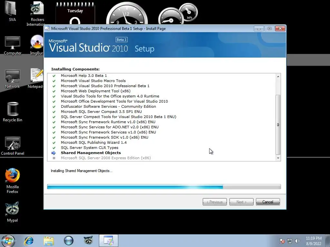The height and width of the screenshot is (247, 330).
Task: Open the raccoon Mypal taskbar icon
Action: 88,240
